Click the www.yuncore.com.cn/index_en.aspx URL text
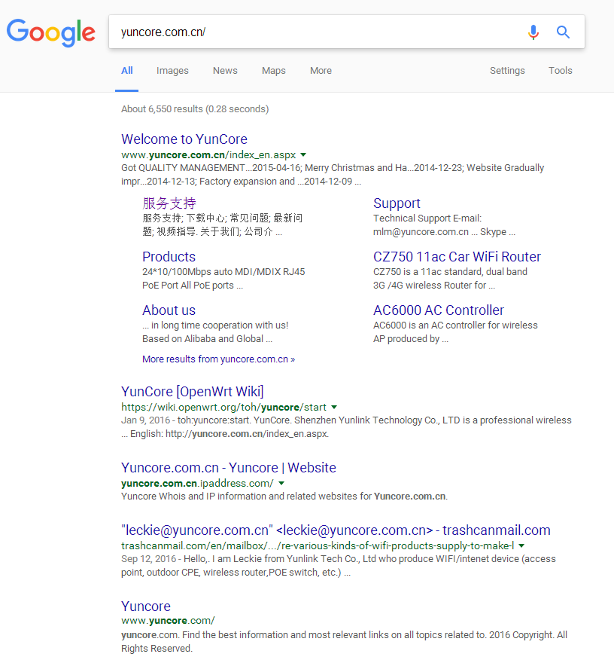Screen dimensions: 614x660 (x=208, y=155)
